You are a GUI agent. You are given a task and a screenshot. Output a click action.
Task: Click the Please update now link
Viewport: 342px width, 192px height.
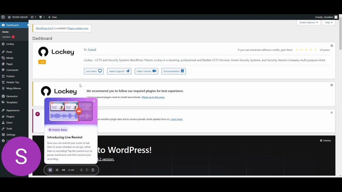(78, 28)
